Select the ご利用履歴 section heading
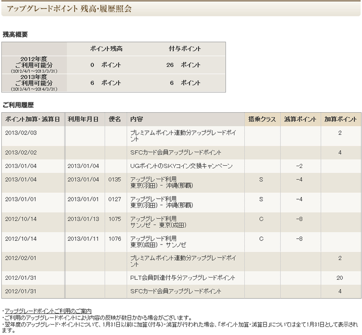362x335 pixels. click(x=18, y=105)
